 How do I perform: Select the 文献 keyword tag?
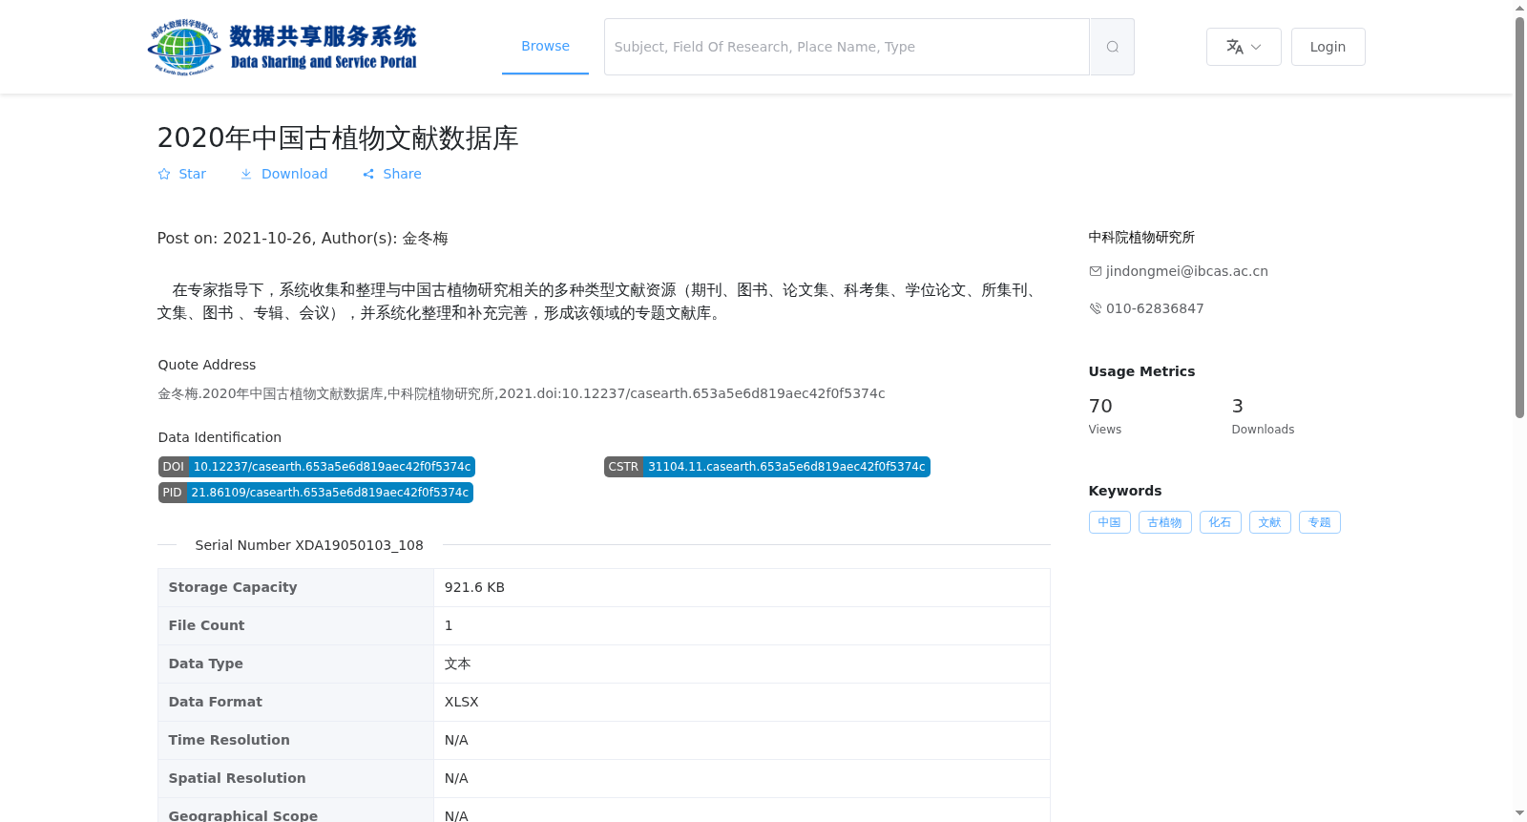[x=1269, y=522]
